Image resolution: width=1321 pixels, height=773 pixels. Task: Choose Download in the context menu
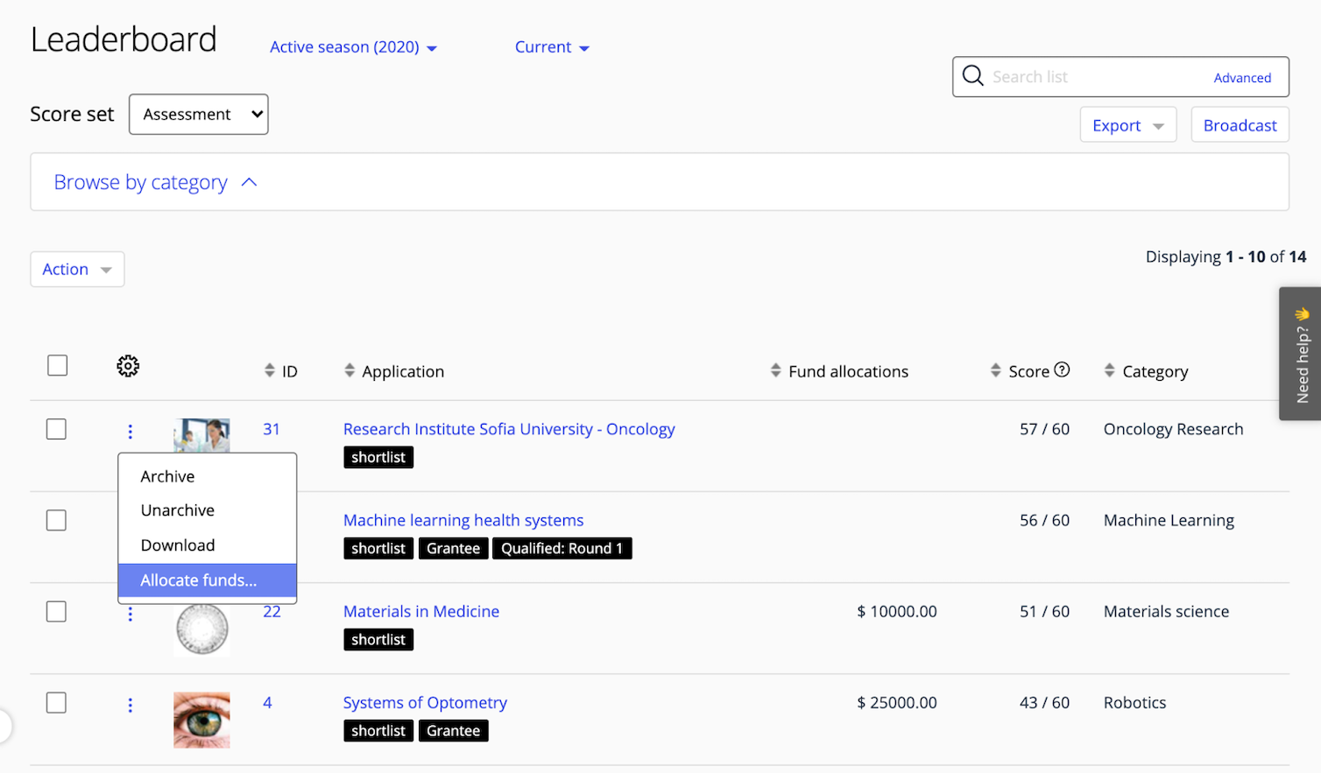[x=178, y=545]
